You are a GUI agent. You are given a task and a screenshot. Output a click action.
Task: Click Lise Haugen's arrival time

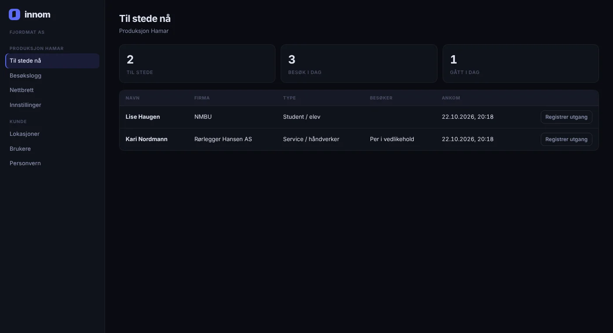click(468, 117)
